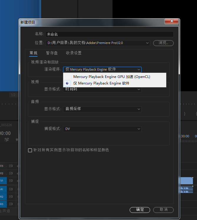Toggle sync lock on track V1
The height and width of the screenshot is (220, 197).
11,181
